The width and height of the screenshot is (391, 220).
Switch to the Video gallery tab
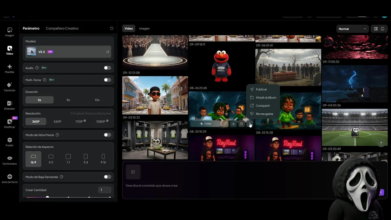click(x=129, y=28)
